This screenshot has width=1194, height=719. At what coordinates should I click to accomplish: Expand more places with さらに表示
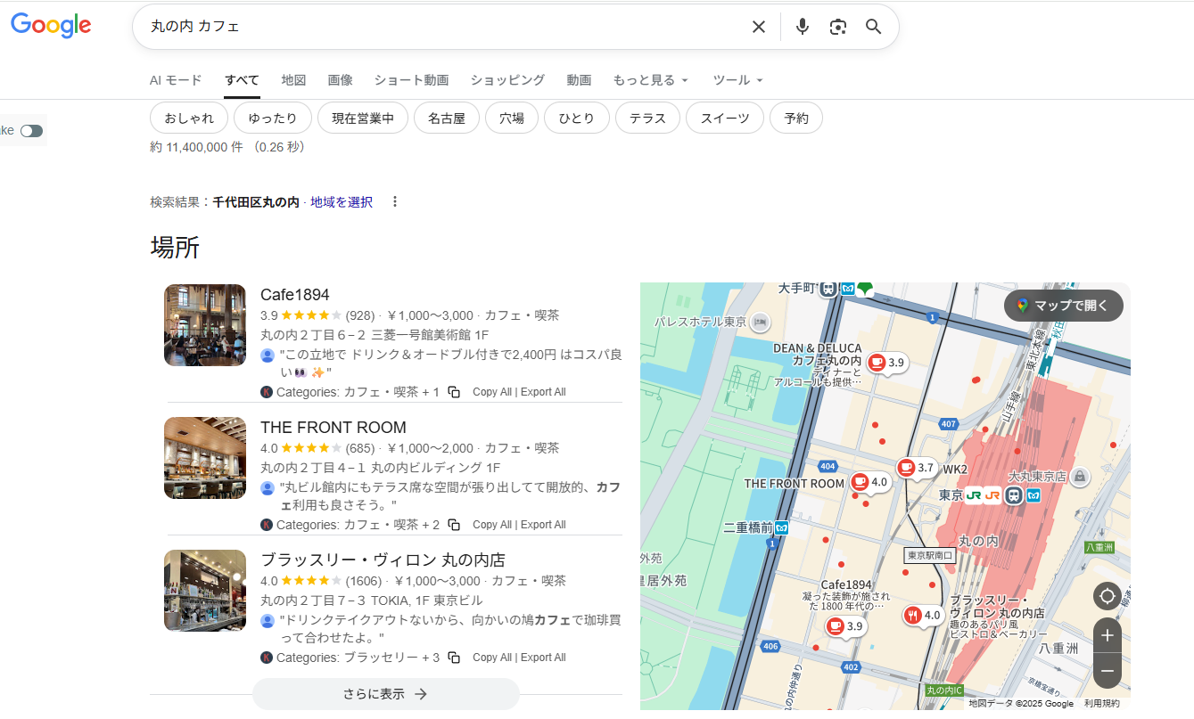tap(385, 694)
